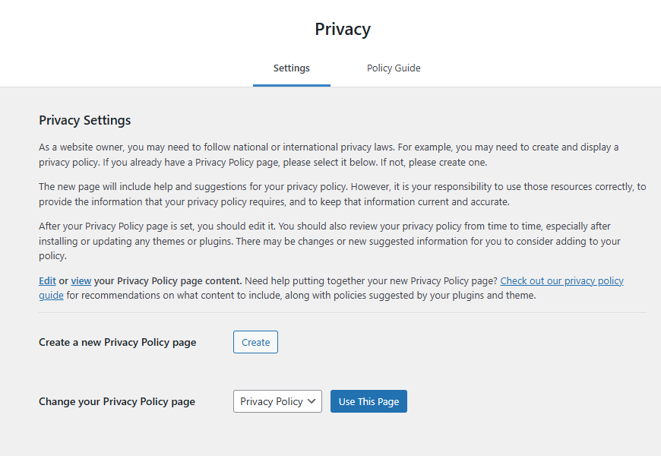Open the Policy Guide tab
This screenshot has width=661, height=456.
(x=394, y=68)
